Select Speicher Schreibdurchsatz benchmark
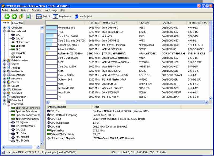Image resolution: width=214 pixels, height=156 pixels. (28, 111)
